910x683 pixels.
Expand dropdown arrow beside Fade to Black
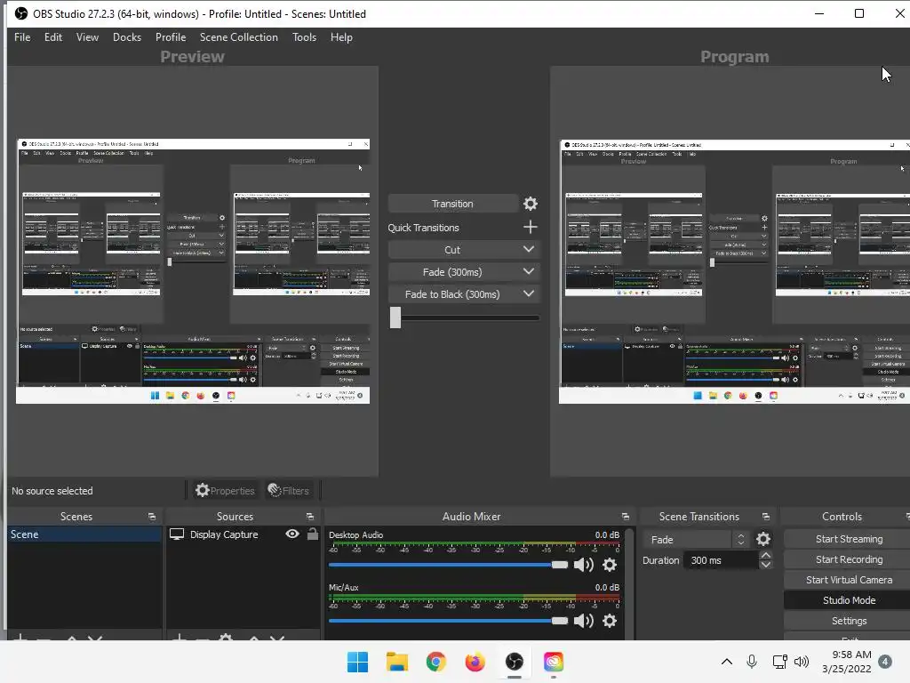(x=529, y=293)
